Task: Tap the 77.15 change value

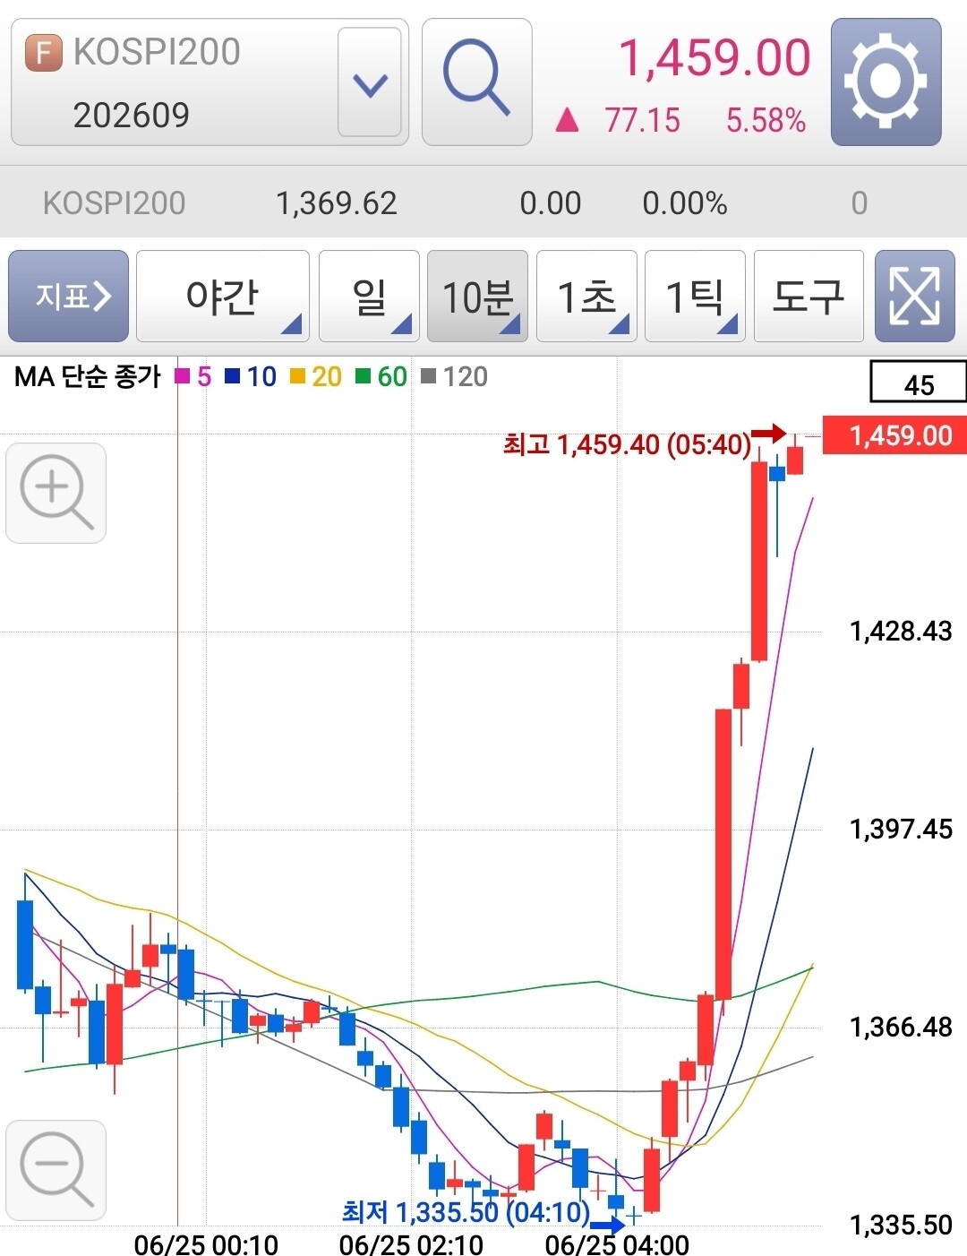Action: click(642, 120)
